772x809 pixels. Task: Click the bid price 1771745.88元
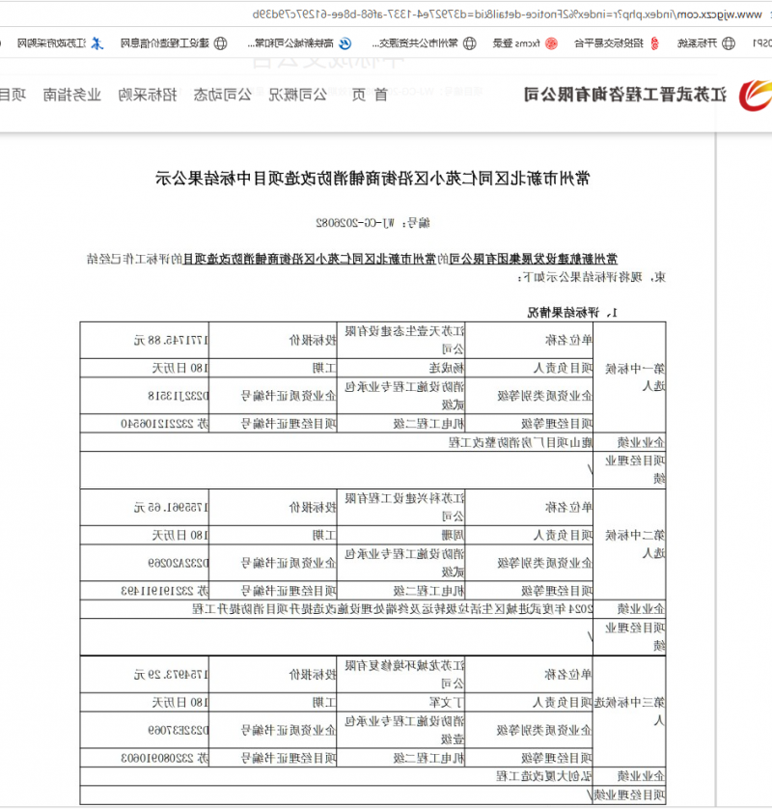click(x=171, y=341)
